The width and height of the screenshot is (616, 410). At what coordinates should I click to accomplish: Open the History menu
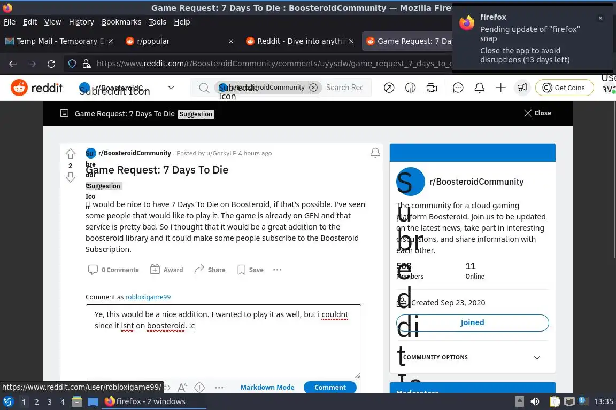coord(81,22)
